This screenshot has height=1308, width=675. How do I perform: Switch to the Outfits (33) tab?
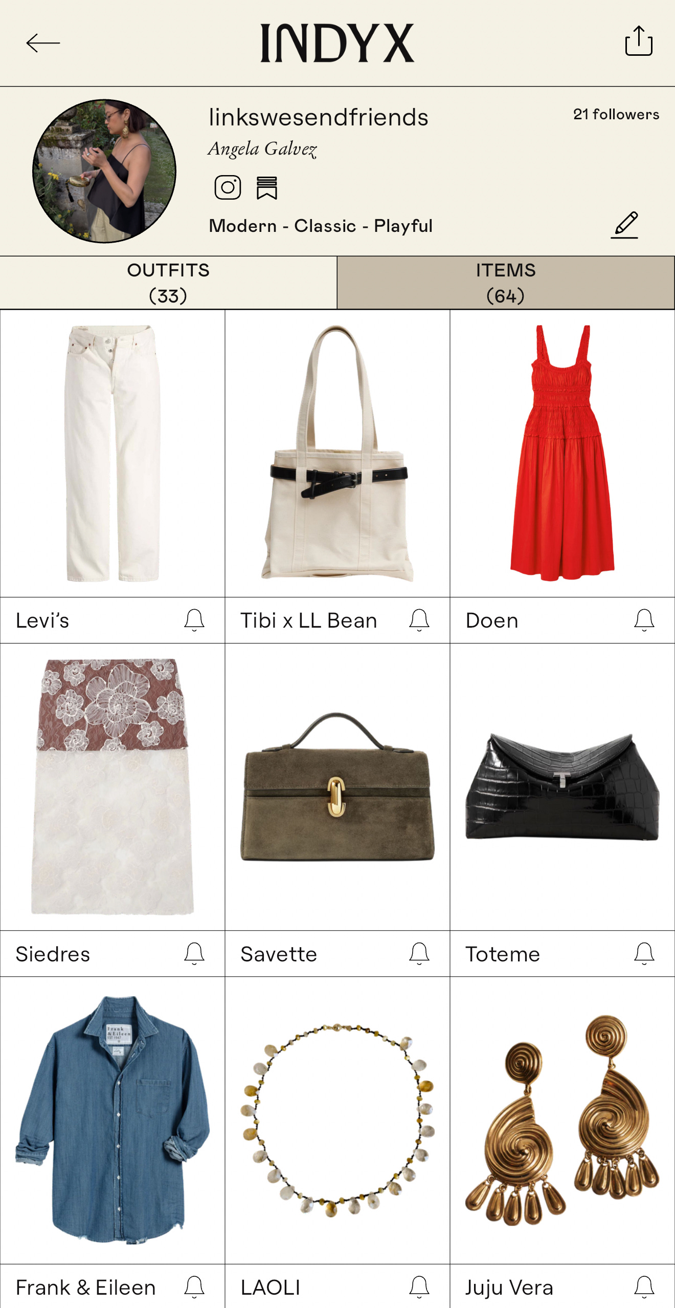[x=168, y=283]
